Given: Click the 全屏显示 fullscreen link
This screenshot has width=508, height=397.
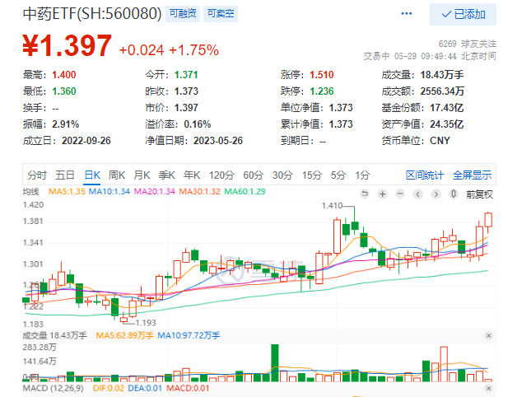Looking at the screenshot, I should tap(472, 175).
